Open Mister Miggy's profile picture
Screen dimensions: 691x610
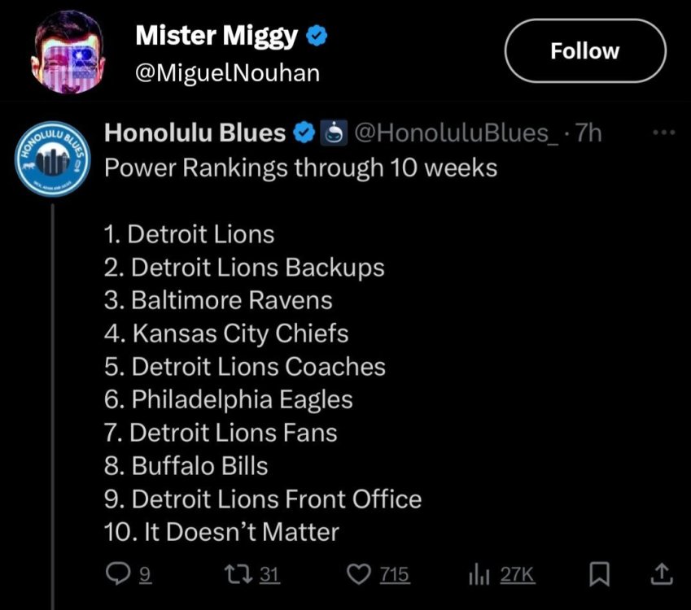(68, 51)
